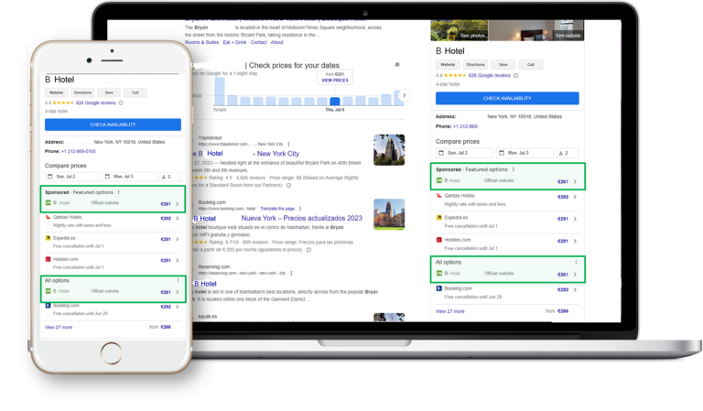This screenshot has height=411, width=703.
Task: Click info icon beside Check prices heading
Action: [x=397, y=65]
